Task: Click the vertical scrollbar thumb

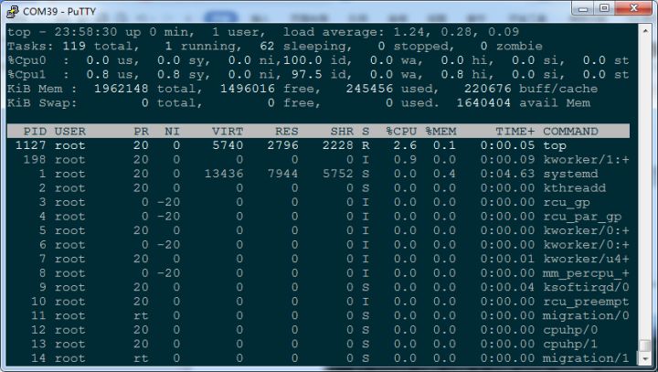Action: tap(645, 345)
